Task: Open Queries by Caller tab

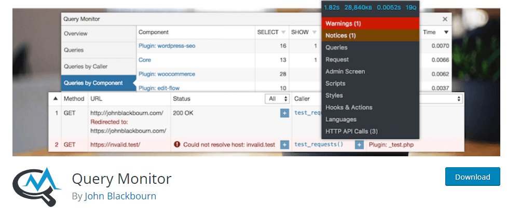Action: pos(99,66)
